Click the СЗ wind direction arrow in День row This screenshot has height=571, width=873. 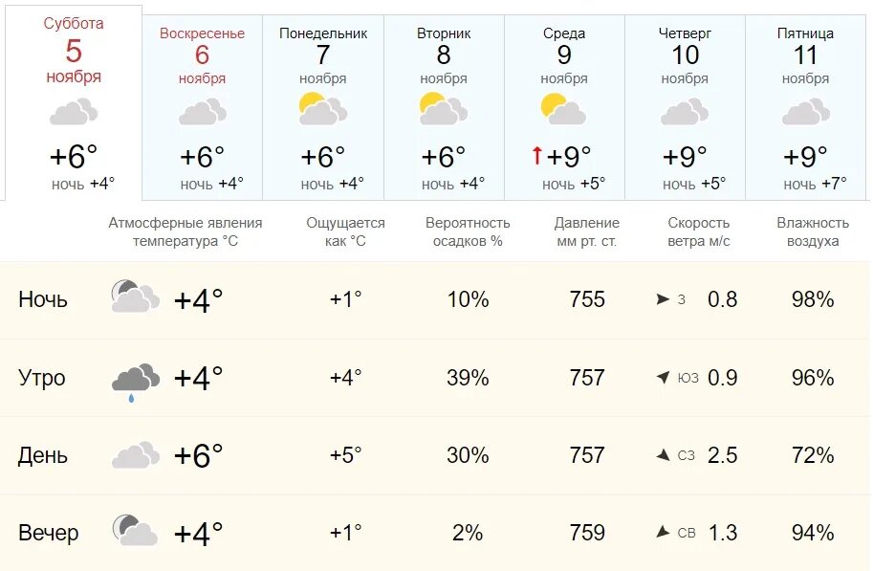click(x=663, y=455)
